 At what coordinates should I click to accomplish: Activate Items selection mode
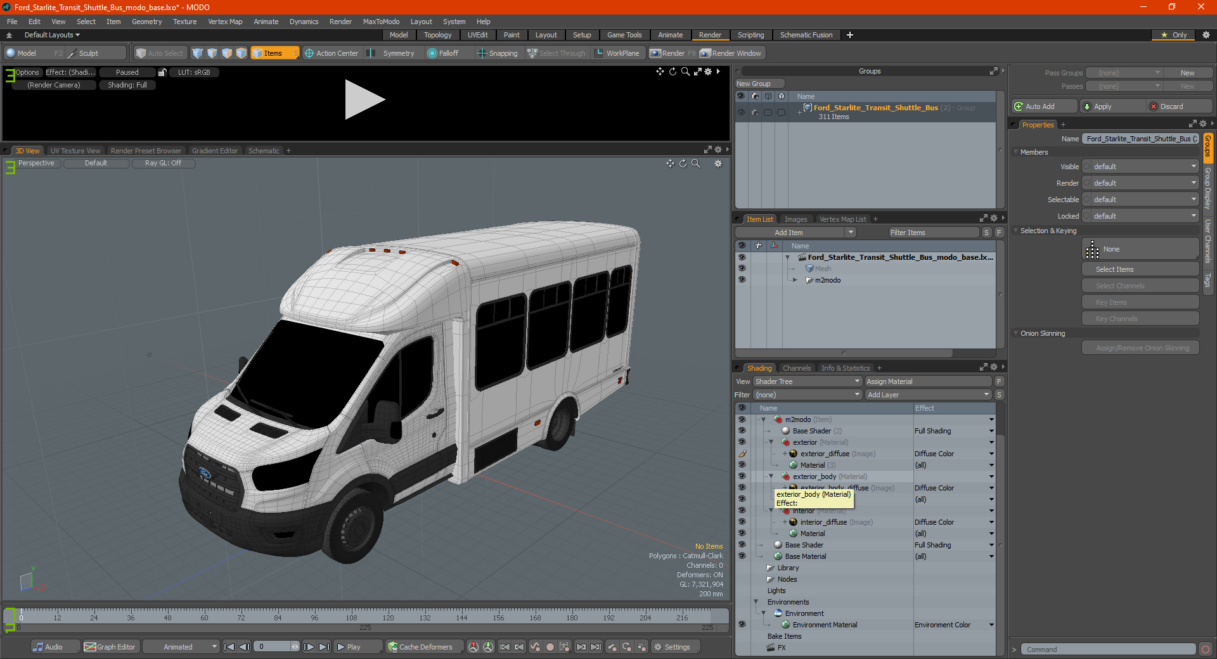[x=274, y=53]
